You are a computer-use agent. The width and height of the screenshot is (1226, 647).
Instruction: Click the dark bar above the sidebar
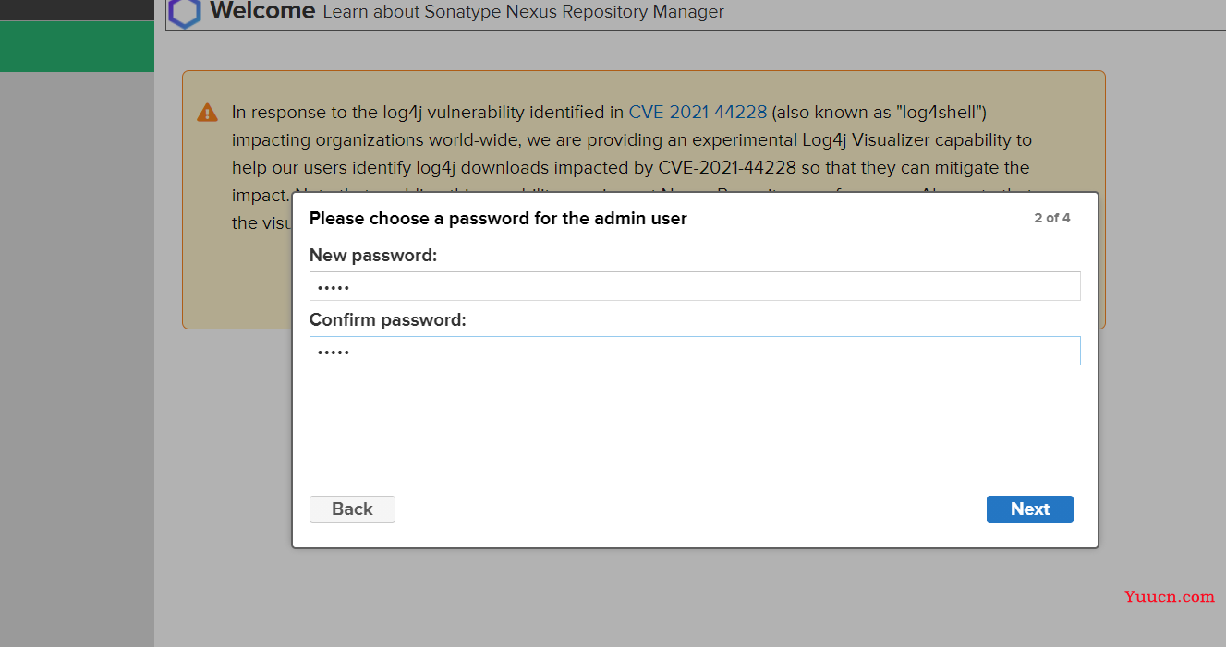click(77, 10)
